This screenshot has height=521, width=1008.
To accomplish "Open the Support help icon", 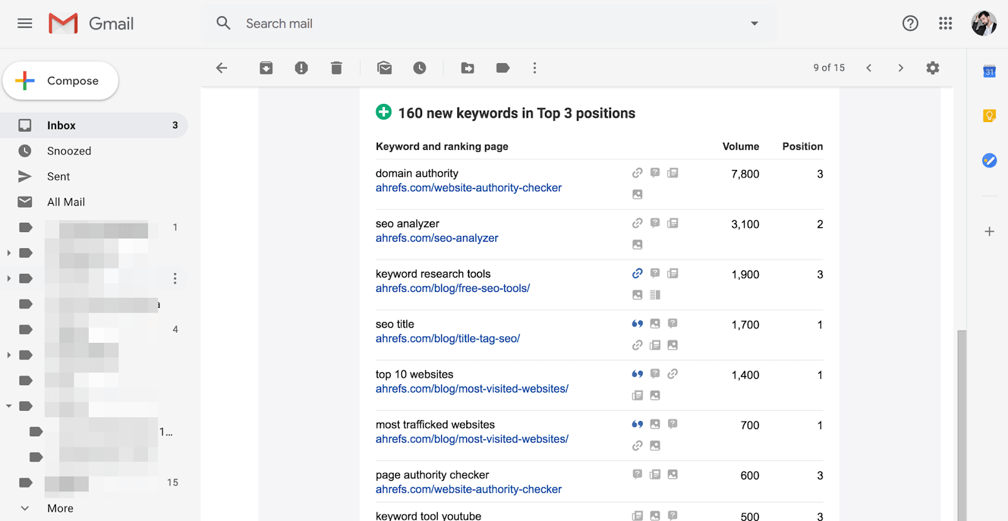I will coord(910,23).
